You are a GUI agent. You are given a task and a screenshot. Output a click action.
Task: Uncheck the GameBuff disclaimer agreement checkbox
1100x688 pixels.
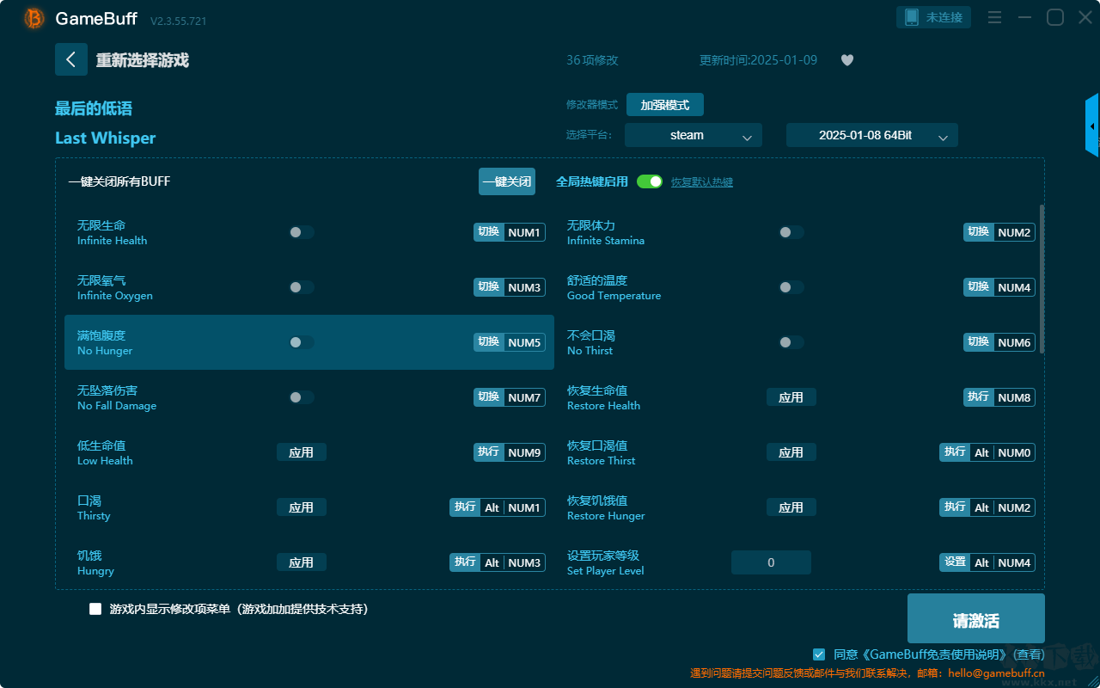(x=819, y=654)
